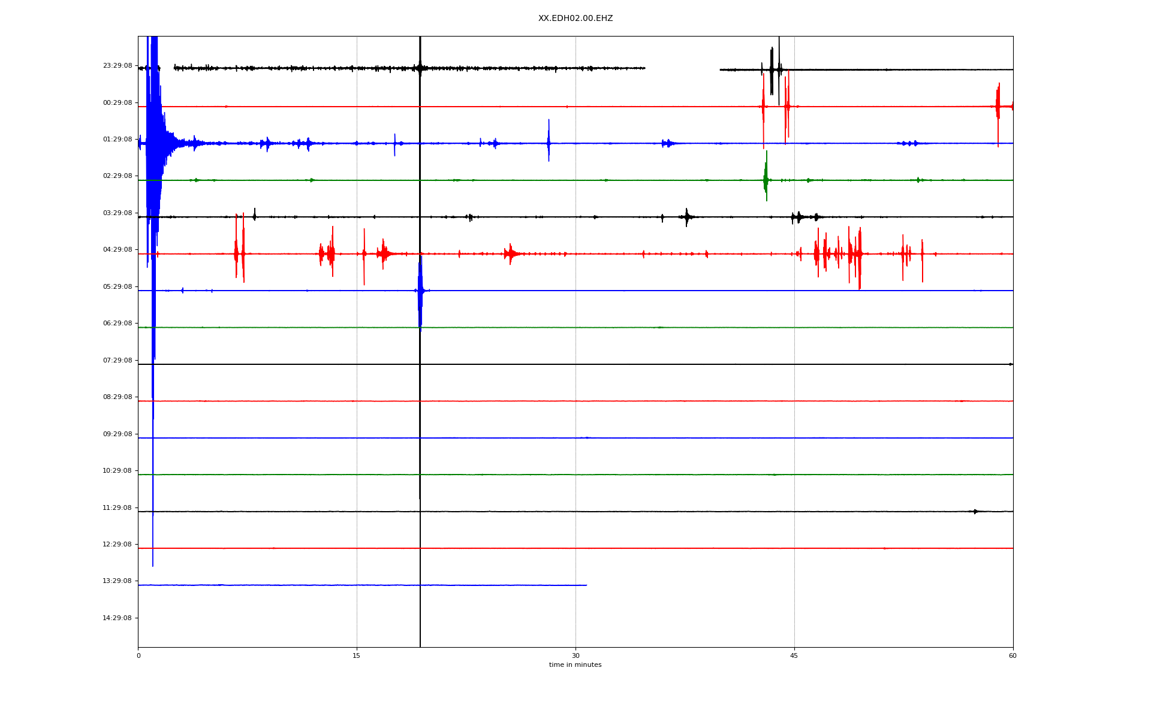
Task: Click the red burst at the end of the 00:29:08 trace
Action: 998,107
